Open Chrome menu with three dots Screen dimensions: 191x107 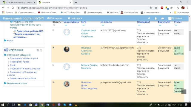pyautogui.click(x=188, y=8)
